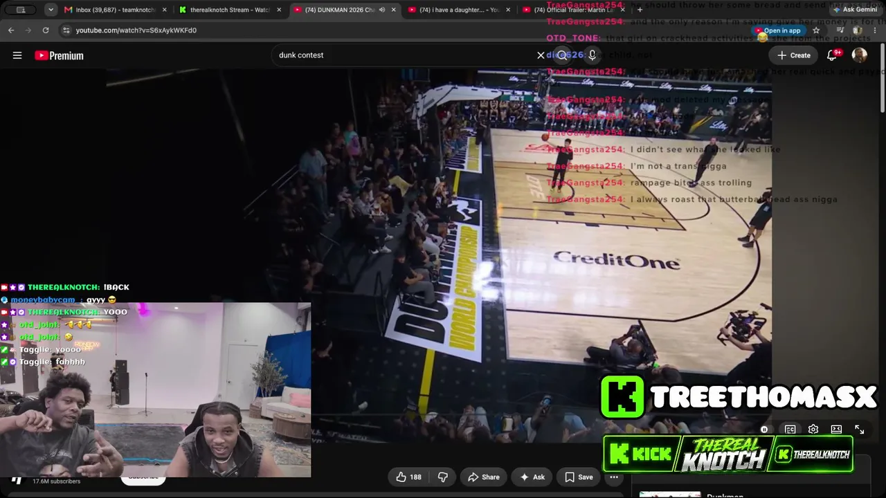Toggle closed captions in the player

790,430
